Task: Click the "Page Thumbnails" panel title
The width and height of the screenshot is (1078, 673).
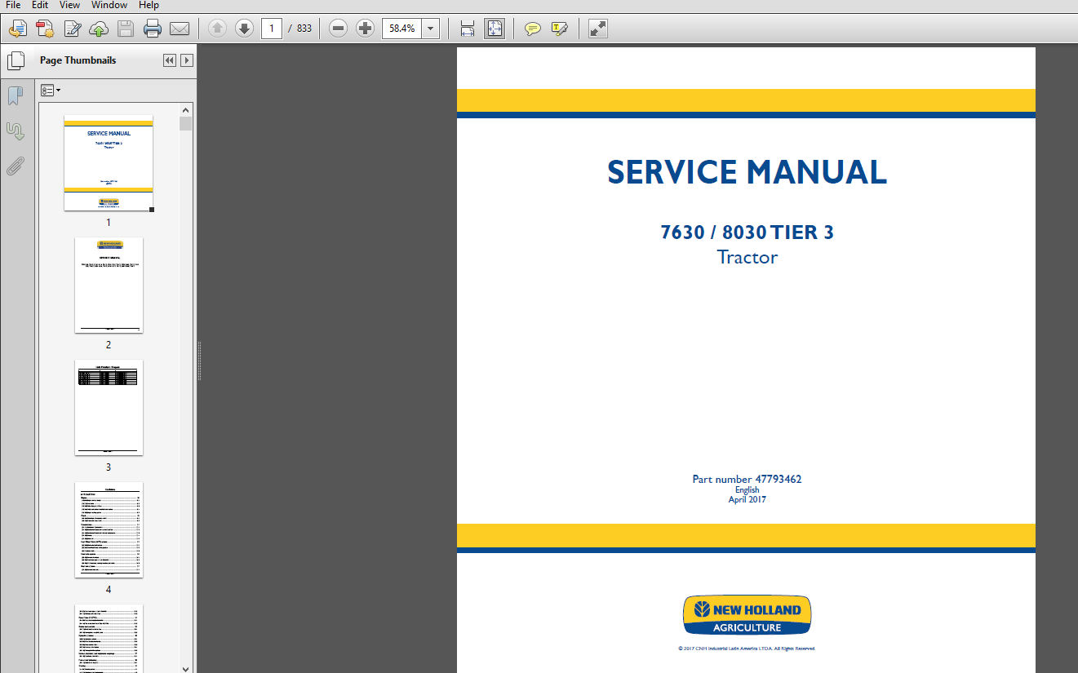Action: 78,60
